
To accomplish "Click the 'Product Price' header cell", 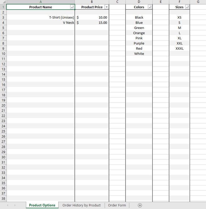I will (92, 7).
